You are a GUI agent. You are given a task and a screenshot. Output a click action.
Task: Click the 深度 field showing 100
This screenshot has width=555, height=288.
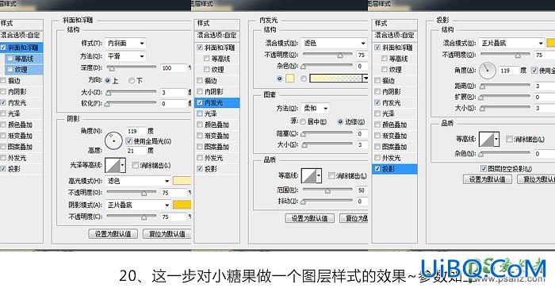(174, 67)
